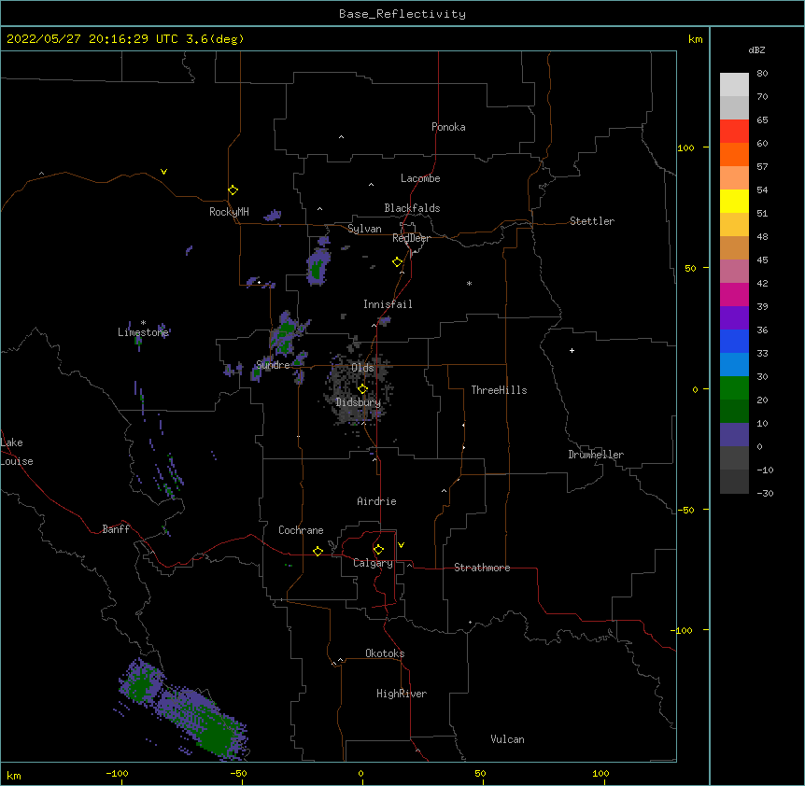Click the Banff label
The height and width of the screenshot is (786, 805).
click(x=116, y=529)
